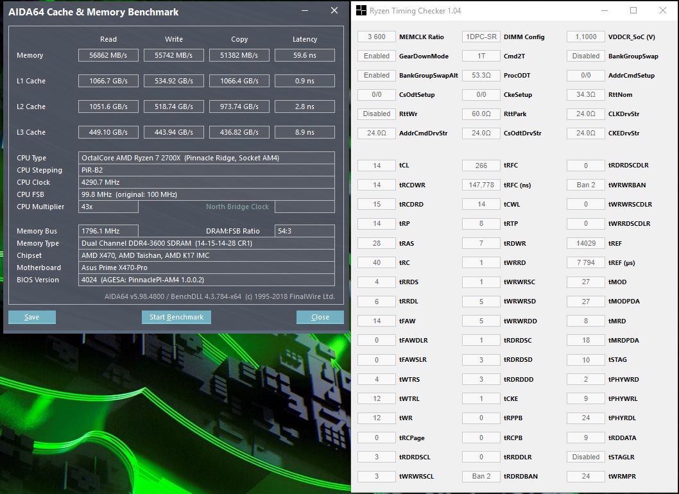Click the RttWr Disabled field
Image resolution: width=679 pixels, height=494 pixels.
(376, 114)
